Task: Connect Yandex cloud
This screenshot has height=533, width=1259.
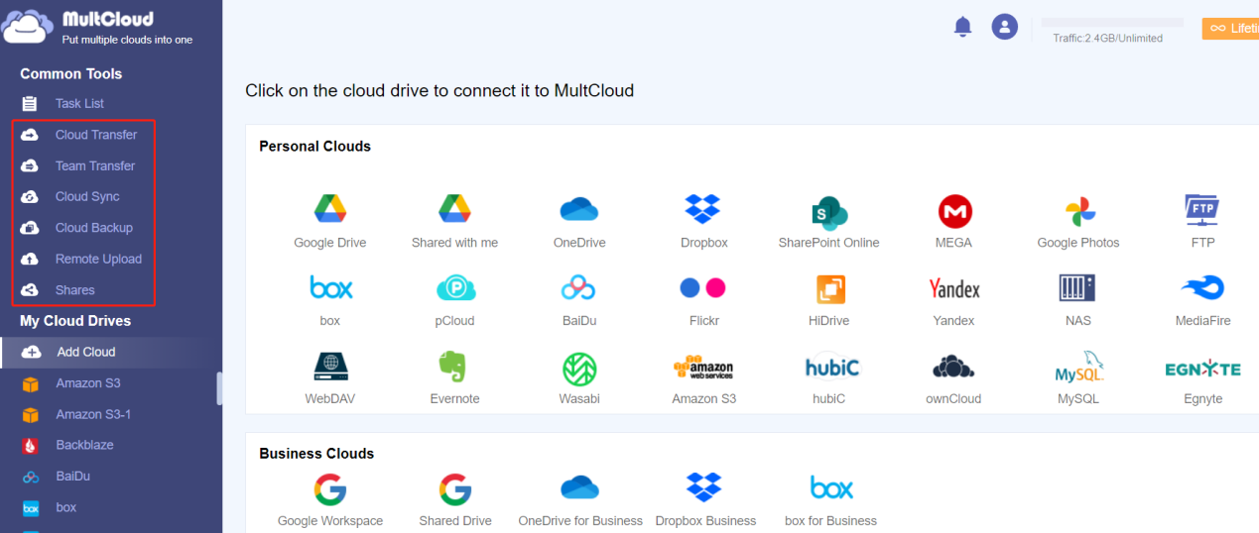Action: (x=954, y=298)
